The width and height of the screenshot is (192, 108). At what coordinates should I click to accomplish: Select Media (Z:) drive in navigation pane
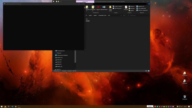(59, 67)
